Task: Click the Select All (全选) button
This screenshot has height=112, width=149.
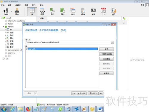Action: pyautogui.click(x=106, y=49)
